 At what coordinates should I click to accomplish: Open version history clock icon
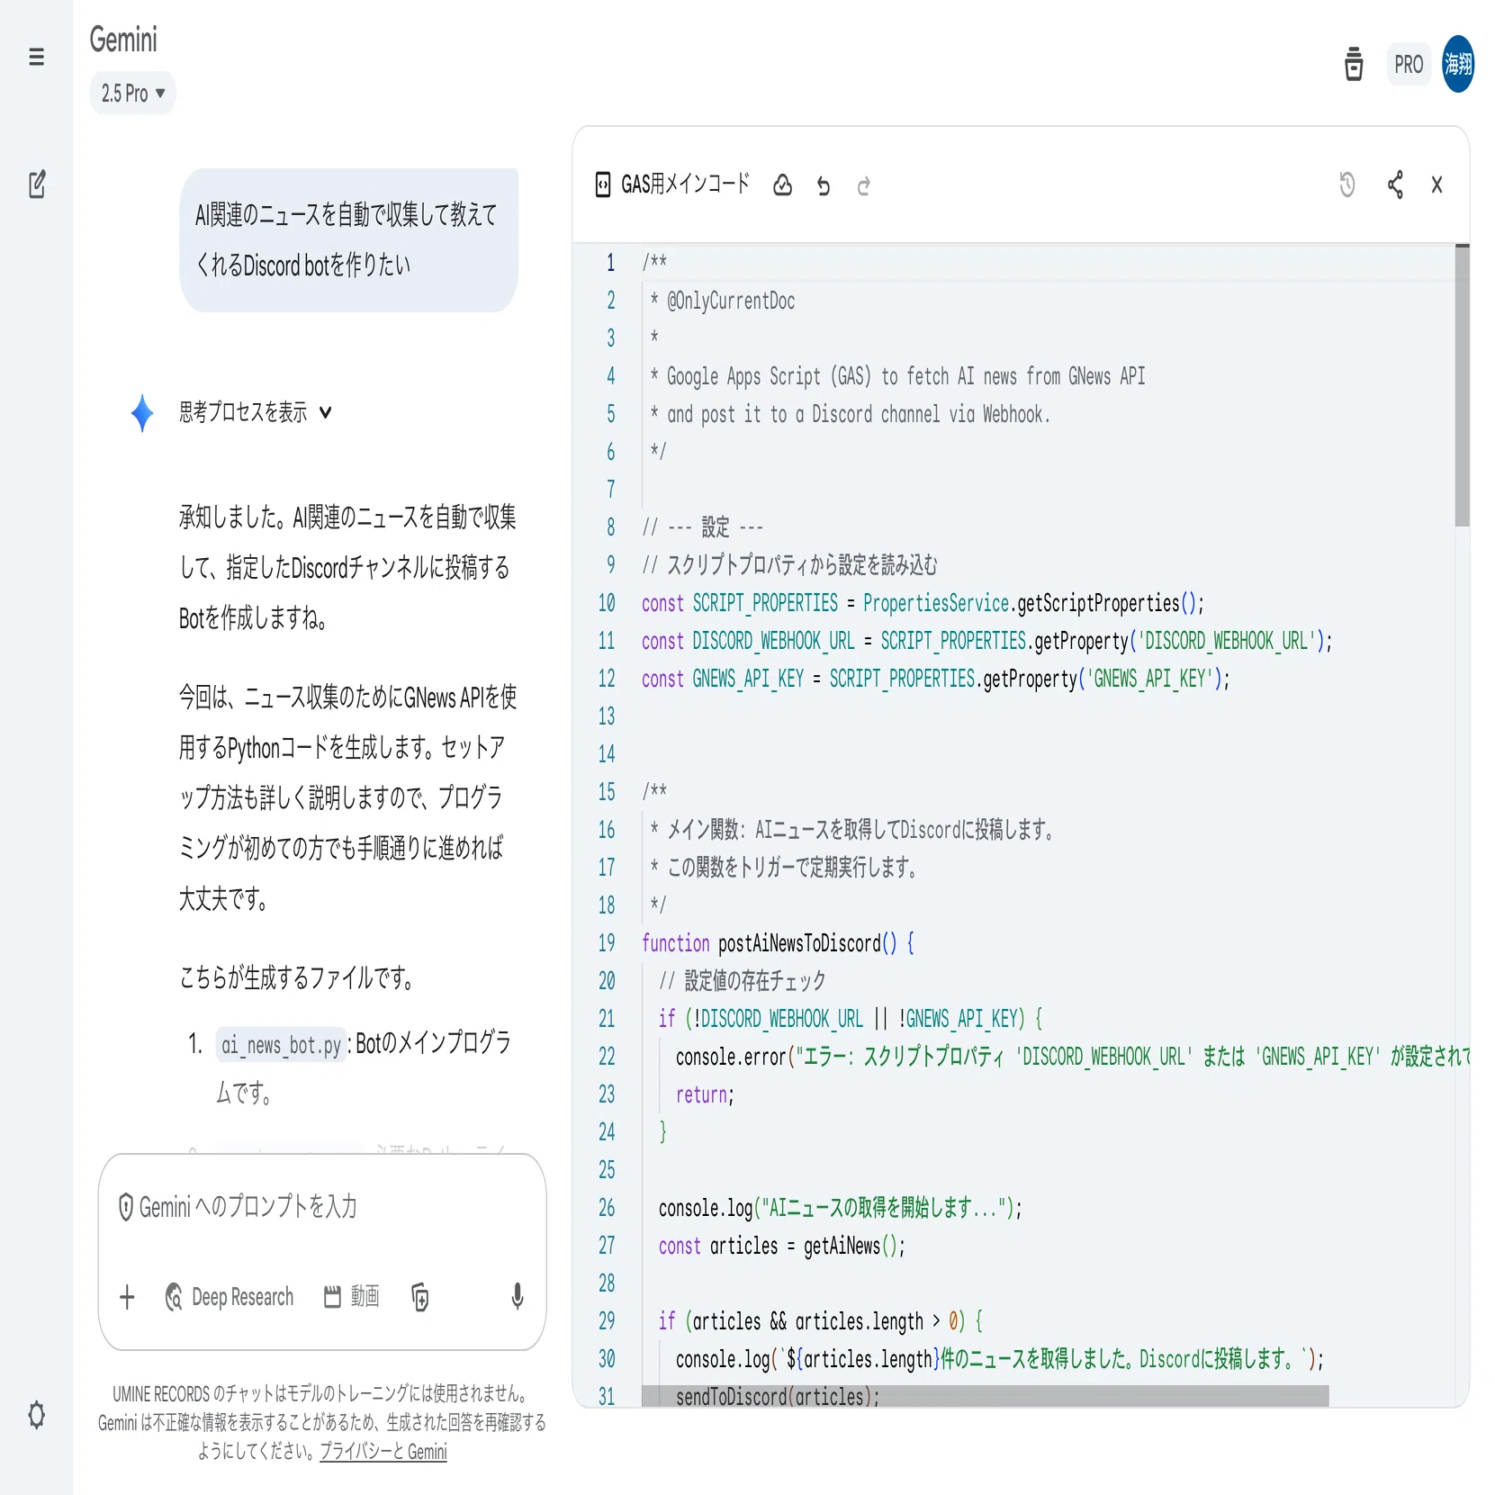click(x=1346, y=185)
